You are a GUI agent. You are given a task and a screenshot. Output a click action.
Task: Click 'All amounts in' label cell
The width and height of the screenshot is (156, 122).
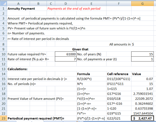point(120,44)
